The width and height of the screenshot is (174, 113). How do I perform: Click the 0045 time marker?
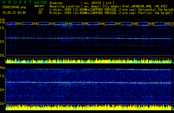(85, 24)
